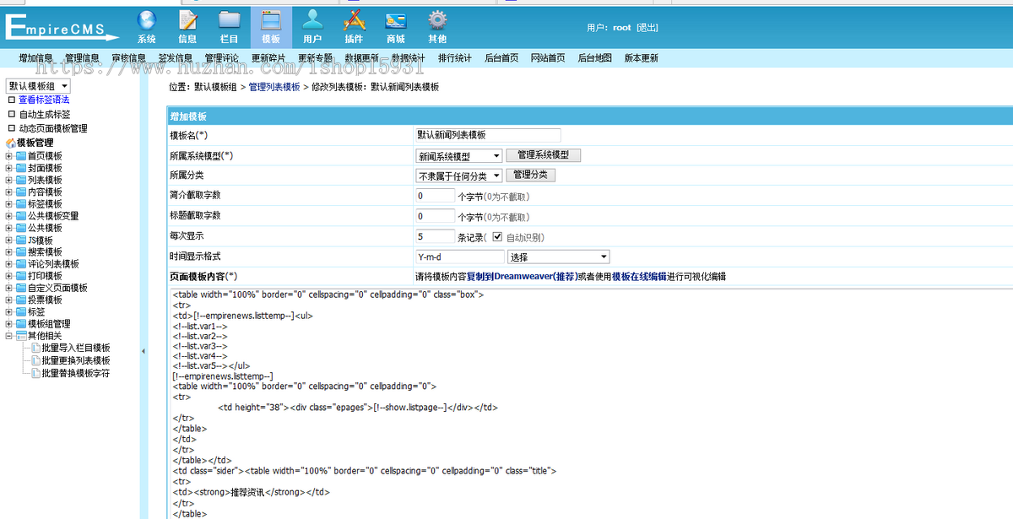The height and width of the screenshot is (519, 1013).
Task: Open 数据更新 submenu item
Action: [361, 58]
